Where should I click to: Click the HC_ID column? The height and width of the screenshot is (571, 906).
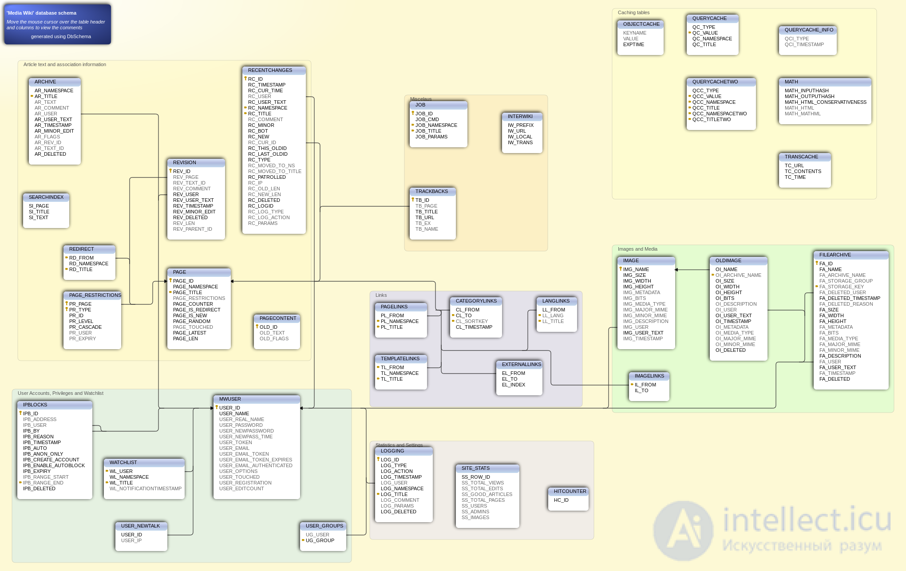(561, 500)
